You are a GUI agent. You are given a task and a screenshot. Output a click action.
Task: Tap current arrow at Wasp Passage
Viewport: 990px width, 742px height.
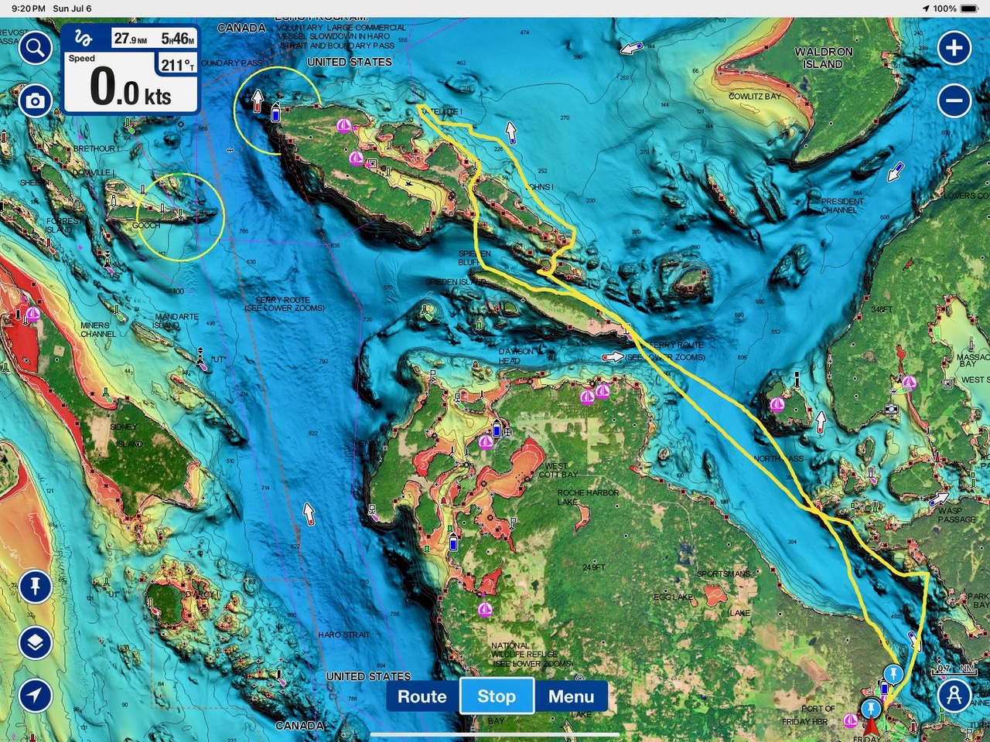938,499
